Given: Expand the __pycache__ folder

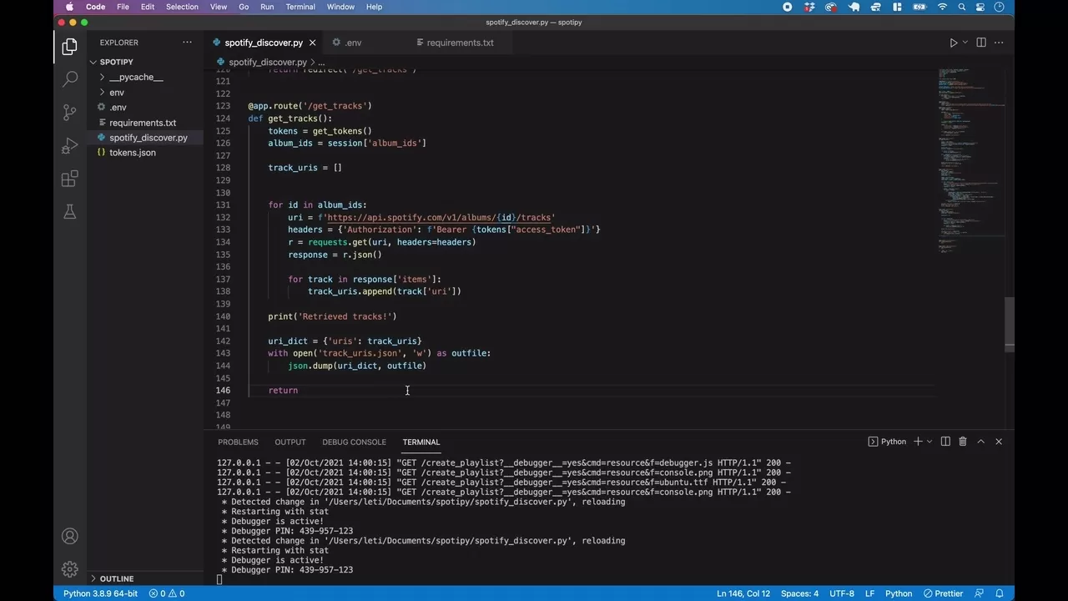Looking at the screenshot, I should click(102, 77).
